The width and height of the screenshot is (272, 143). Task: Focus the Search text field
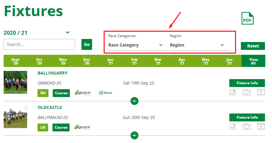point(39,44)
